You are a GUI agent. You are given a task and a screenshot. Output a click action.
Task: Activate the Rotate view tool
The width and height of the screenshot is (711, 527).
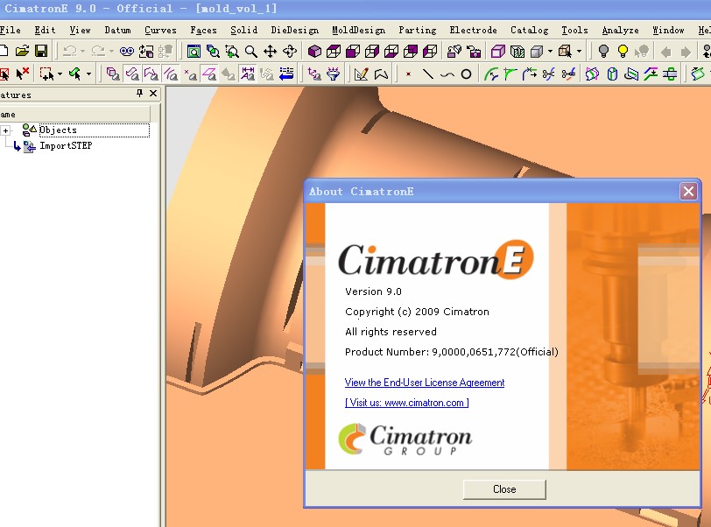click(290, 52)
